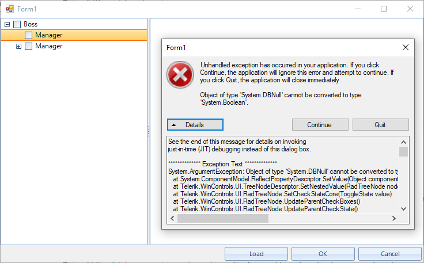Toggle the Boss checkbox

click(17, 25)
